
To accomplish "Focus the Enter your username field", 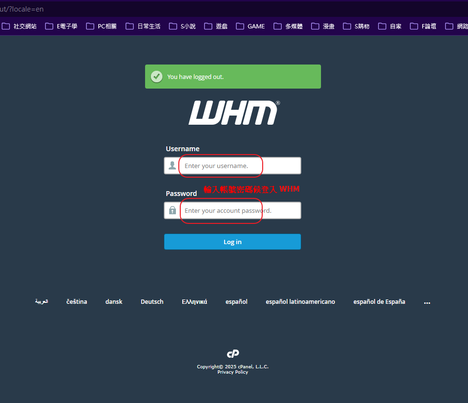I will (239, 166).
